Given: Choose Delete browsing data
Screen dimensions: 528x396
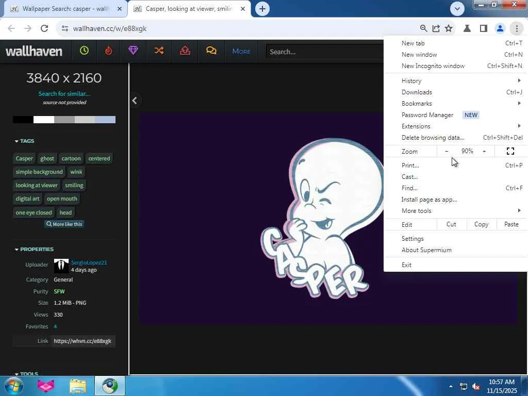Looking at the screenshot, I should (455, 137).
